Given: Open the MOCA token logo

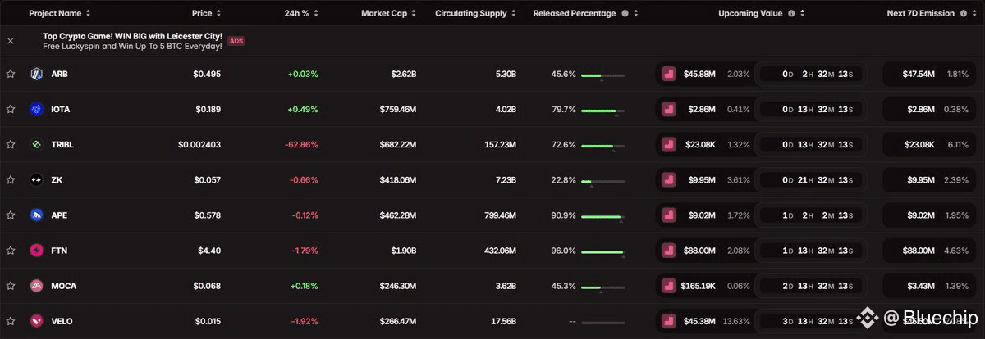Looking at the screenshot, I should (x=36, y=286).
